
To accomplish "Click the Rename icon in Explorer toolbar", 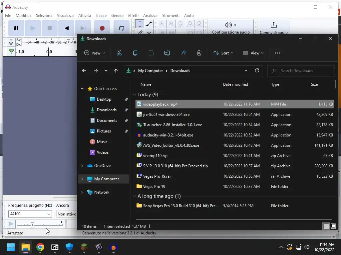I will click(x=167, y=53).
